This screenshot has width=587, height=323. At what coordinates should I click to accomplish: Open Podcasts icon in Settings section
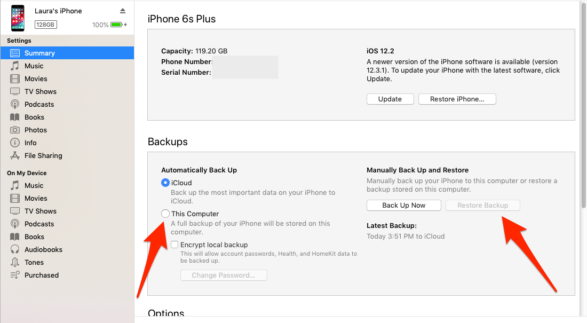[15, 104]
